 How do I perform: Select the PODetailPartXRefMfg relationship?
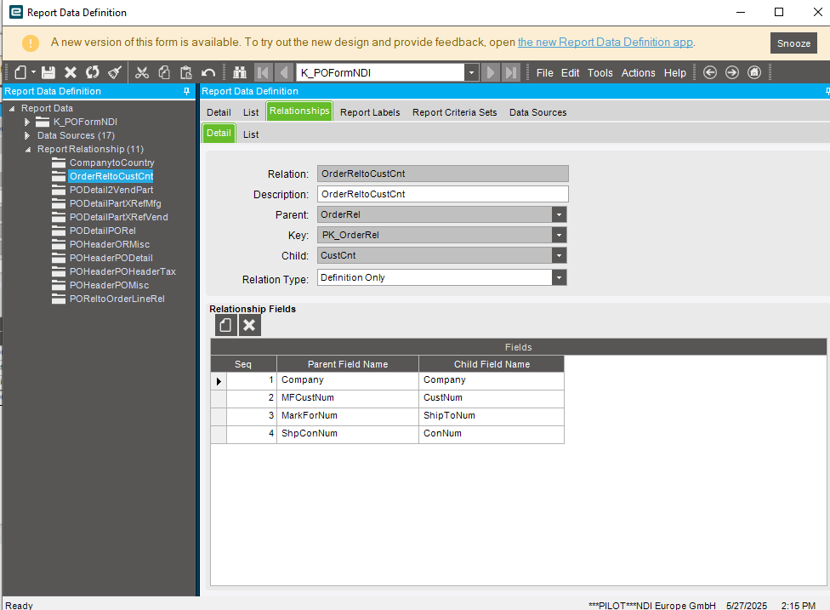pyautogui.click(x=116, y=203)
